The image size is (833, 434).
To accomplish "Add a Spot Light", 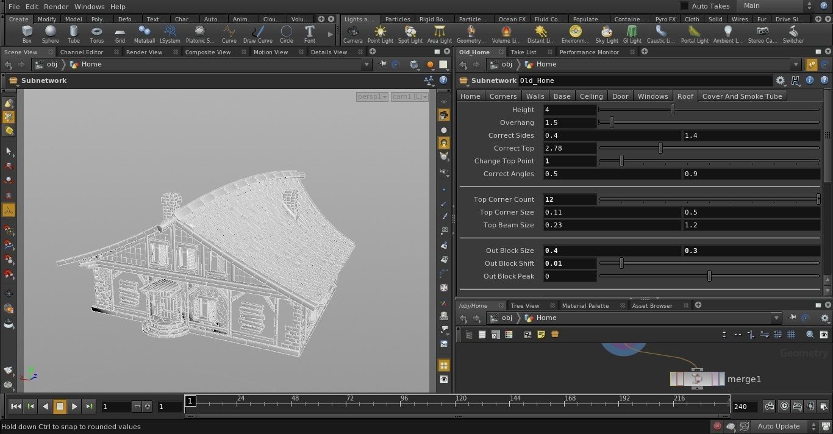I will click(x=410, y=34).
